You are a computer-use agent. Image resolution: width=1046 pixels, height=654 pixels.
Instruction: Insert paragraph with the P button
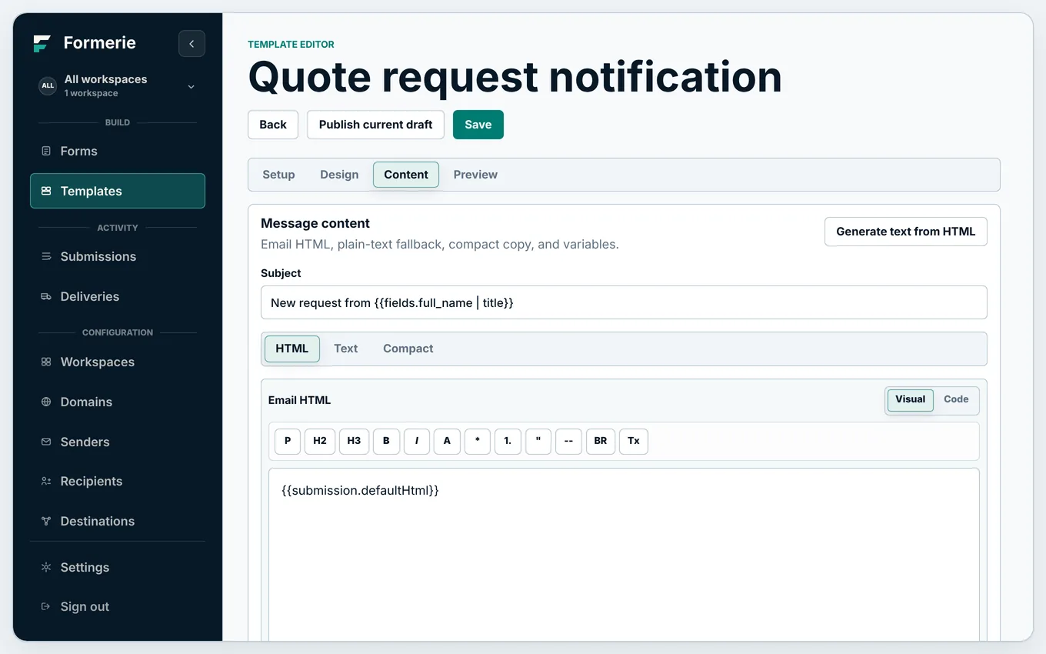tap(288, 441)
